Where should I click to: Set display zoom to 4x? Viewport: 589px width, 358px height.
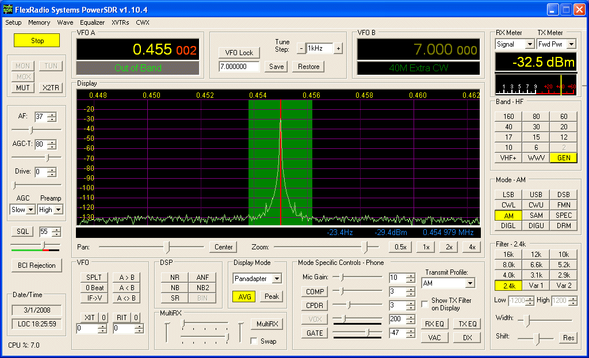(x=472, y=247)
